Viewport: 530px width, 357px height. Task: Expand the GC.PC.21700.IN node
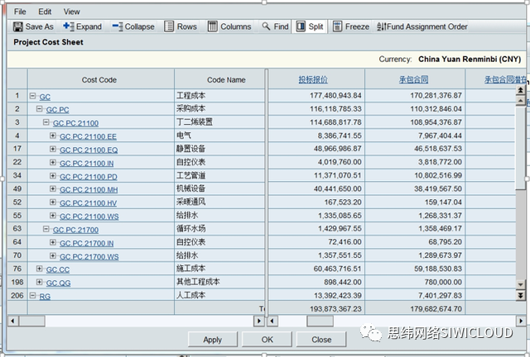coord(53,242)
